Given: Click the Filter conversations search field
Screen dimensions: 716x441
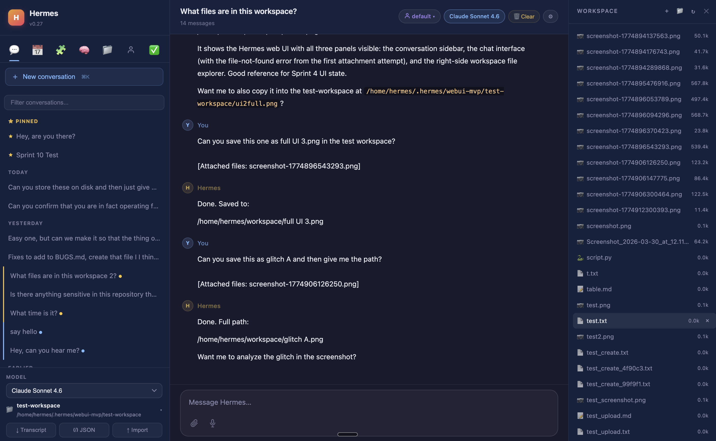Looking at the screenshot, I should pos(84,102).
